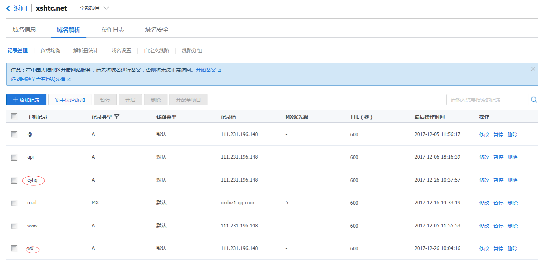Click the 添加记录 button

click(26, 100)
